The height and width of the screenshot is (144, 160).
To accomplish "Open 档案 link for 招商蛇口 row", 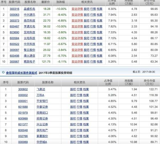I will [86, 113].
